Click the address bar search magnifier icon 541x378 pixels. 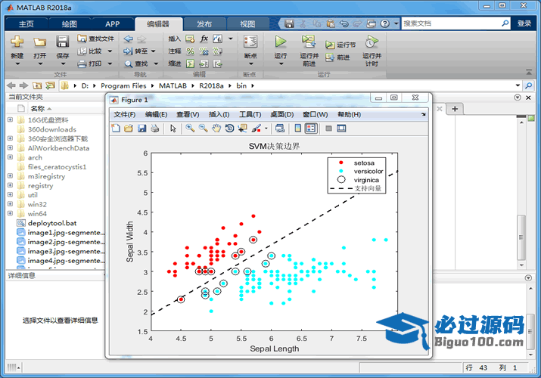[528, 85]
